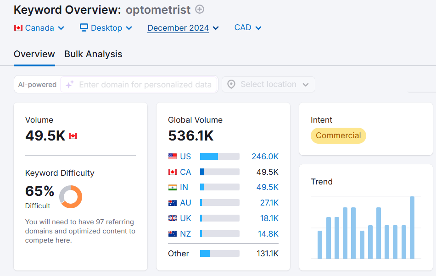
Task: Click the plus icon next to optometrist
Action: click(200, 9)
